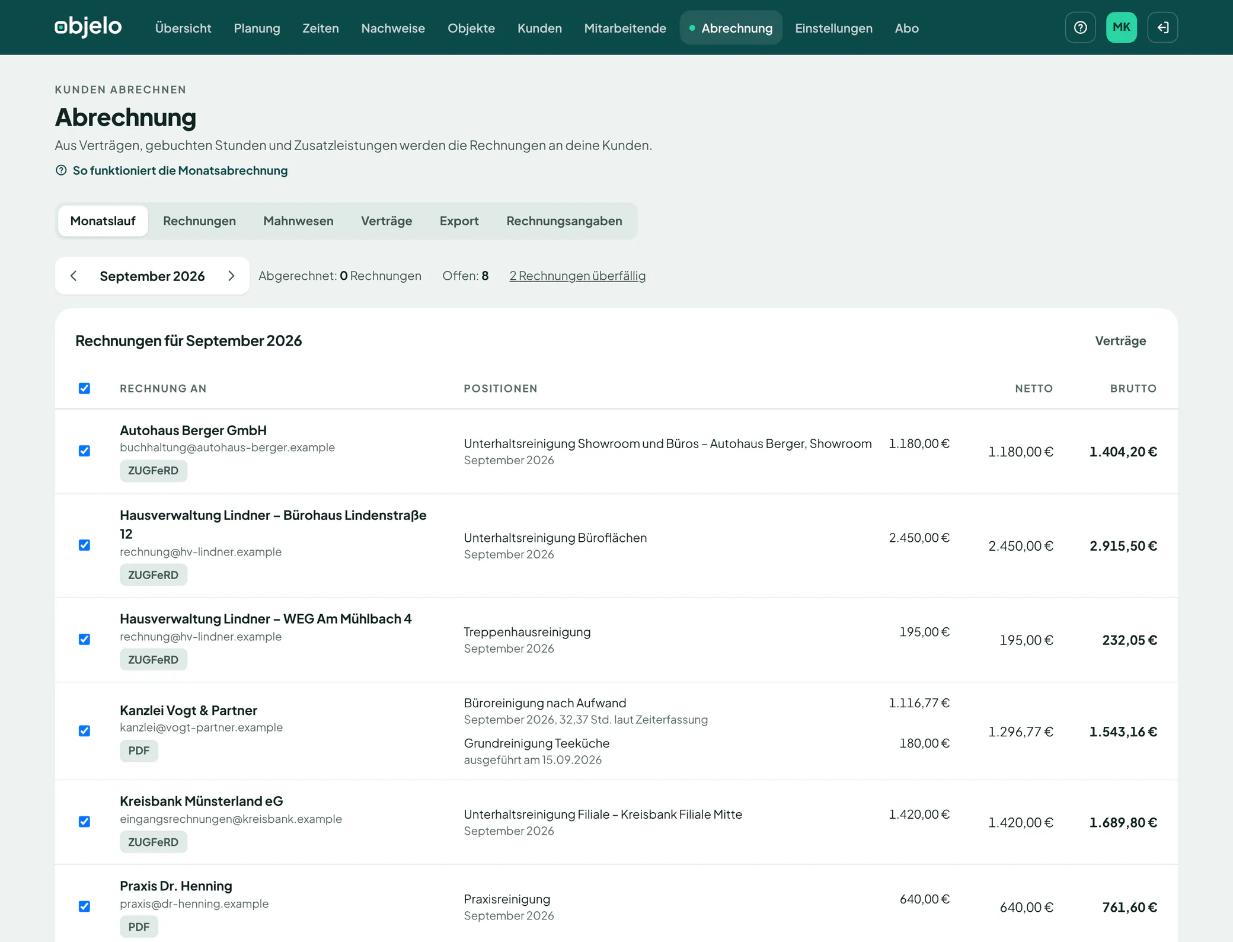Click the PDF badge for Kanzlei Vogt & Partner
The width and height of the screenshot is (1233, 942).
[x=139, y=751]
